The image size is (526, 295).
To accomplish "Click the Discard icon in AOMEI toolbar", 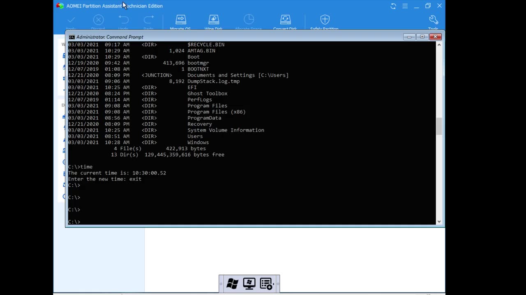I will click(x=98, y=20).
